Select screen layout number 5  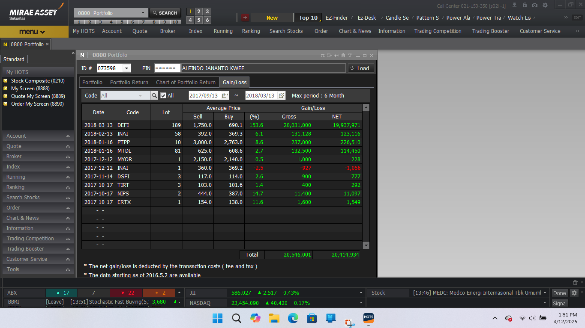199,20
